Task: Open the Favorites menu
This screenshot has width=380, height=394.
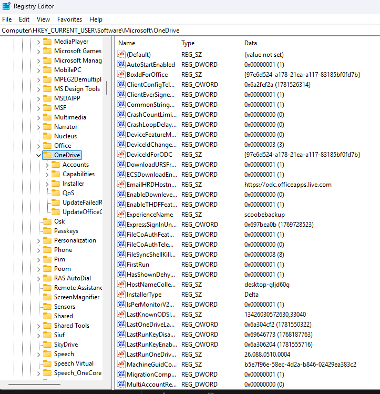Action: [x=69, y=19]
